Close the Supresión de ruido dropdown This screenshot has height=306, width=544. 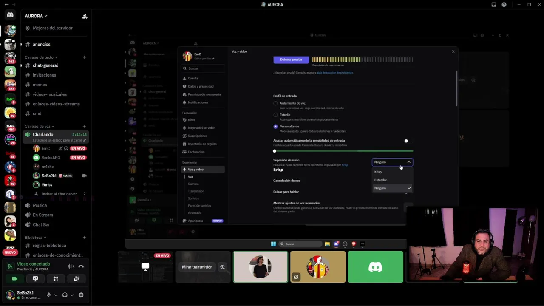pyautogui.click(x=392, y=162)
